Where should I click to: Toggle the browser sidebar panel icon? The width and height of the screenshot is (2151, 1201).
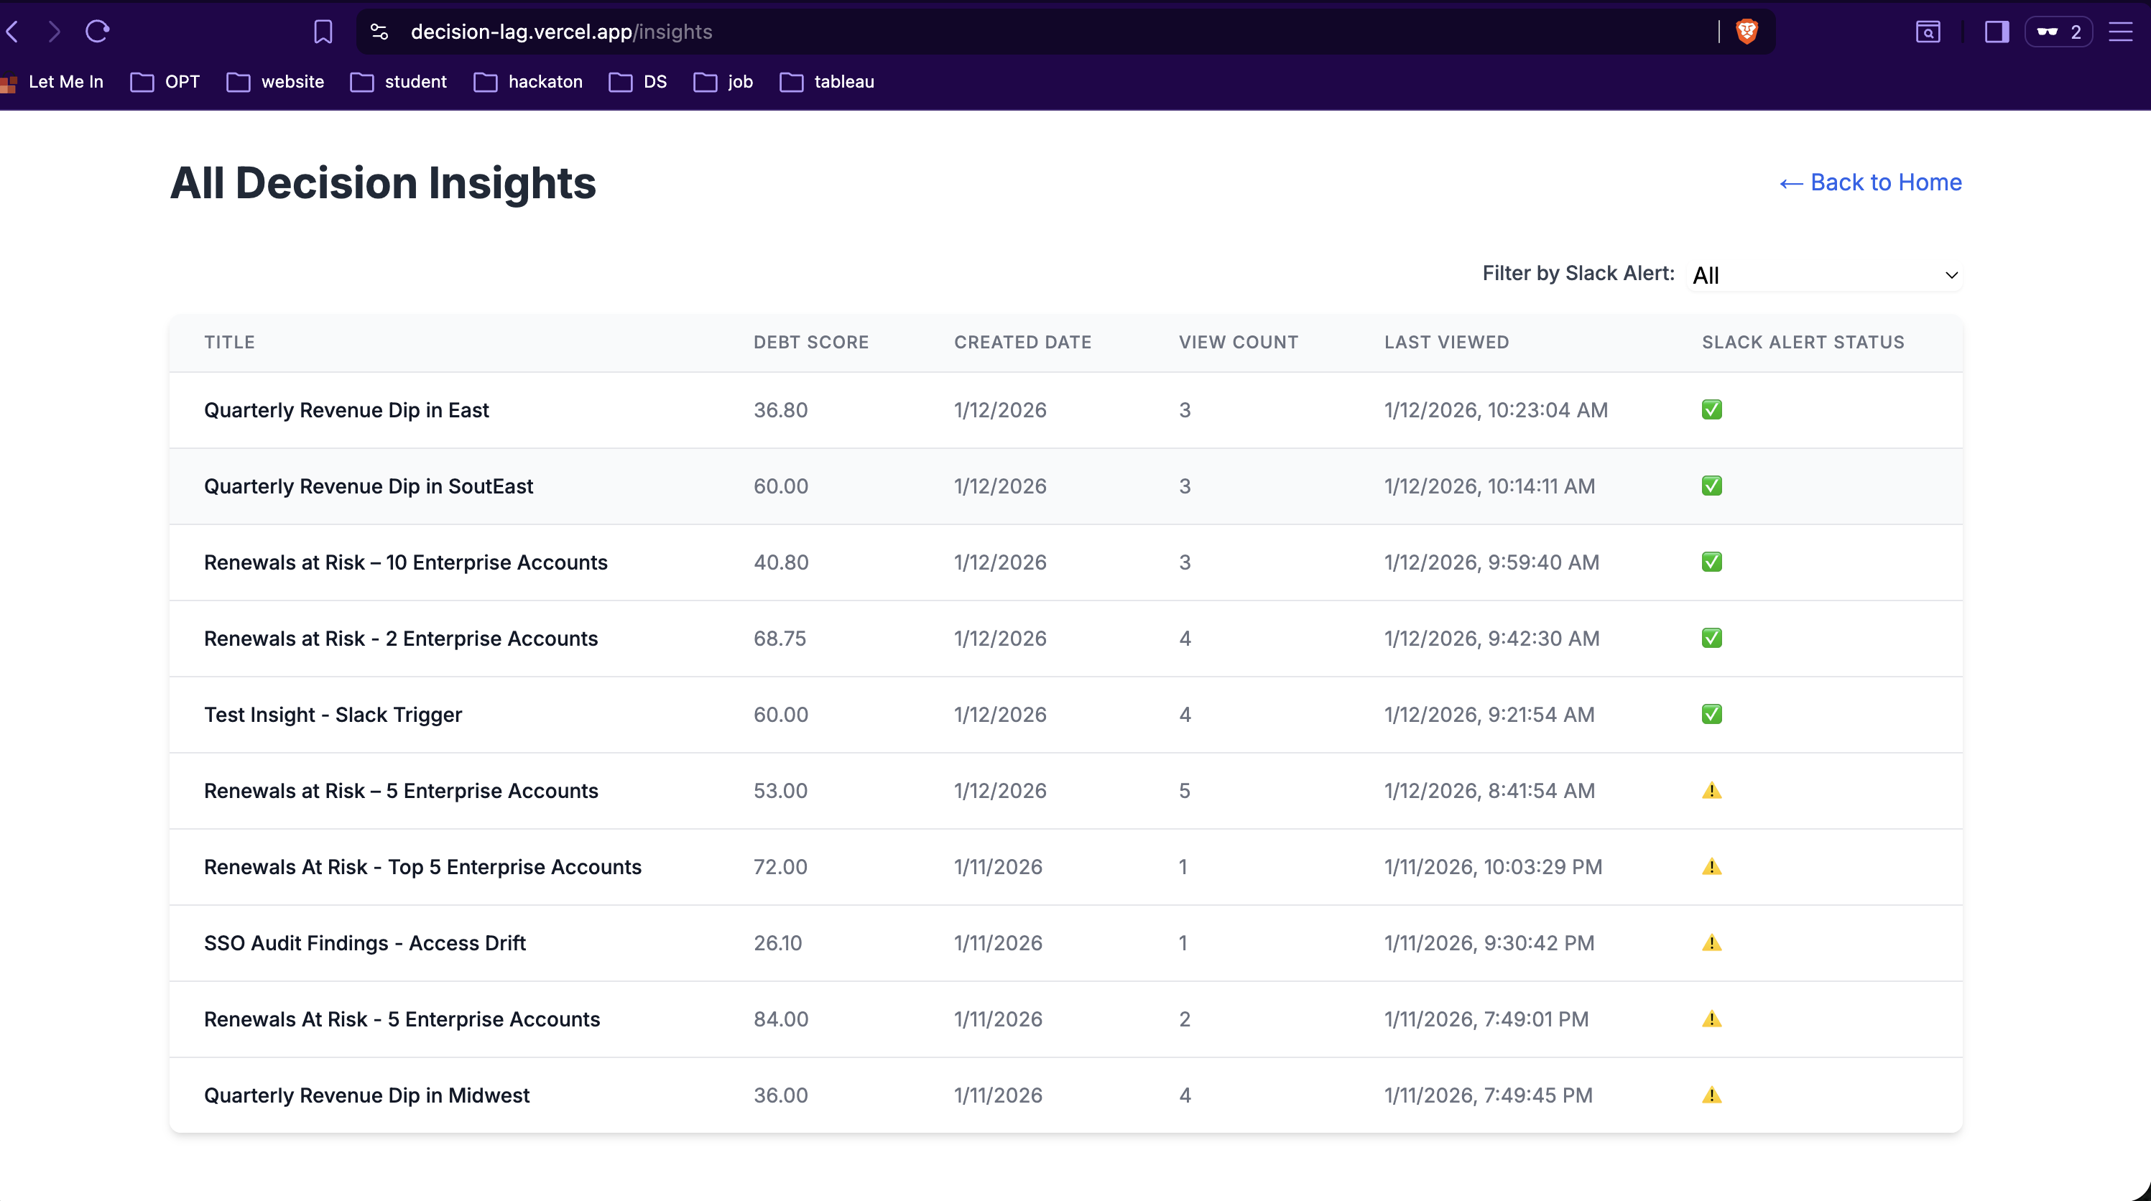click(1997, 32)
